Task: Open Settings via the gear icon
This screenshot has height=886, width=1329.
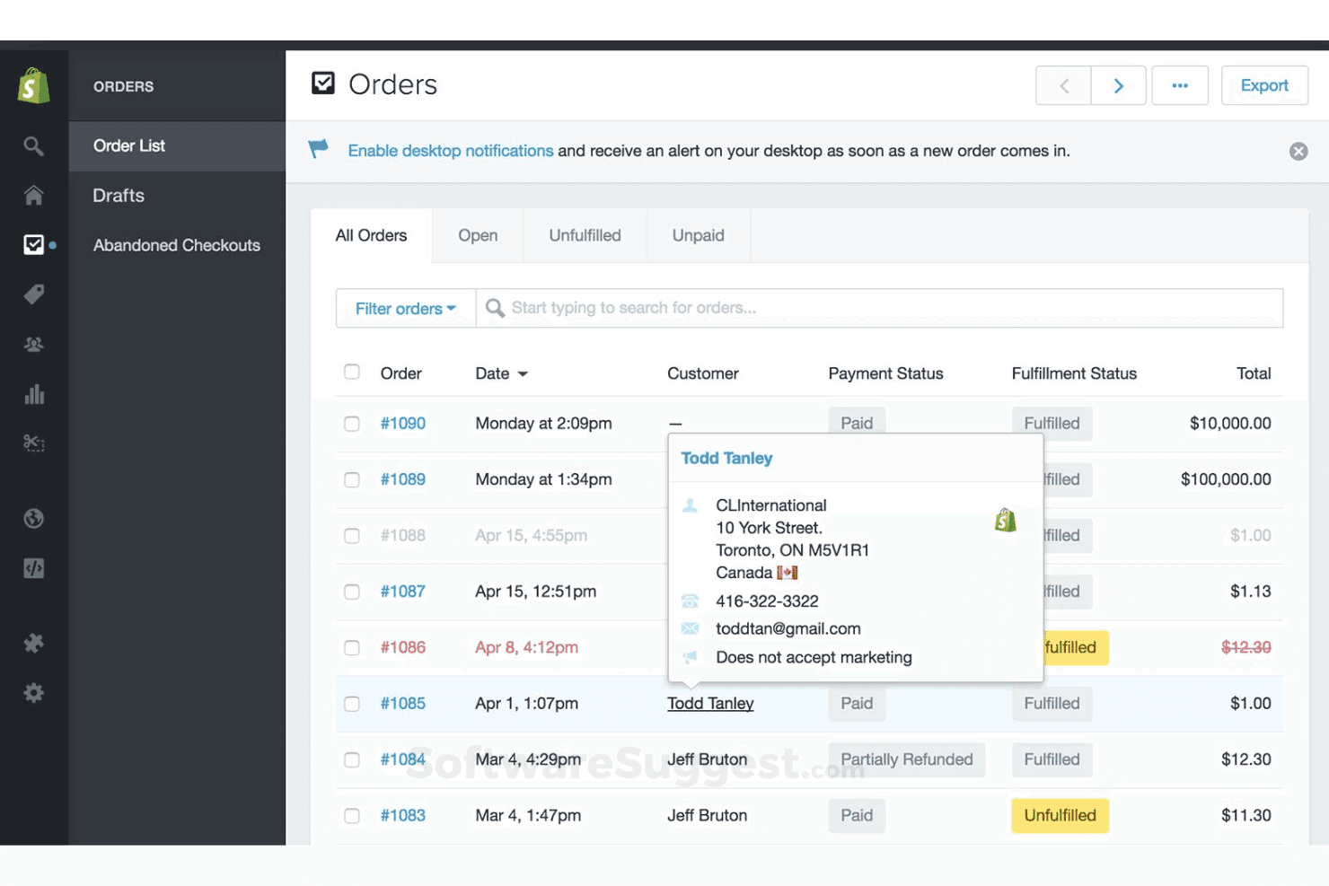Action: [x=33, y=693]
